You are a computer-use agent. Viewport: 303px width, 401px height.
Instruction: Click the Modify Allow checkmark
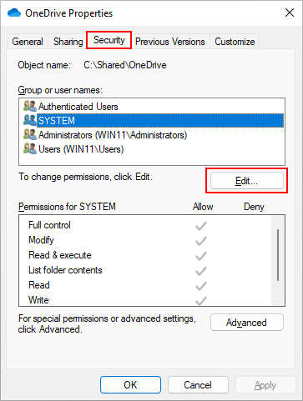[x=200, y=241]
